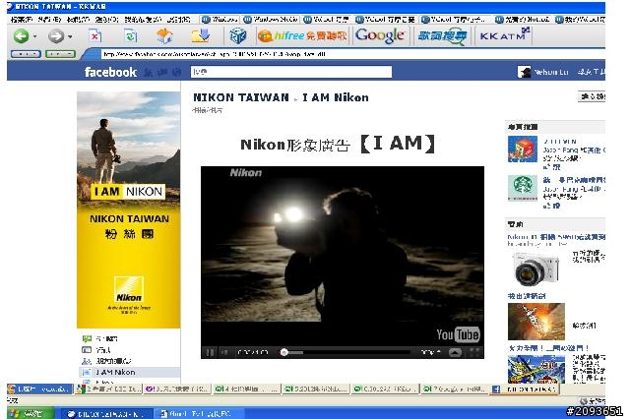630x419 pixels.
Task: Open the Starbucks sponsored thumbnail
Action: pos(523,188)
